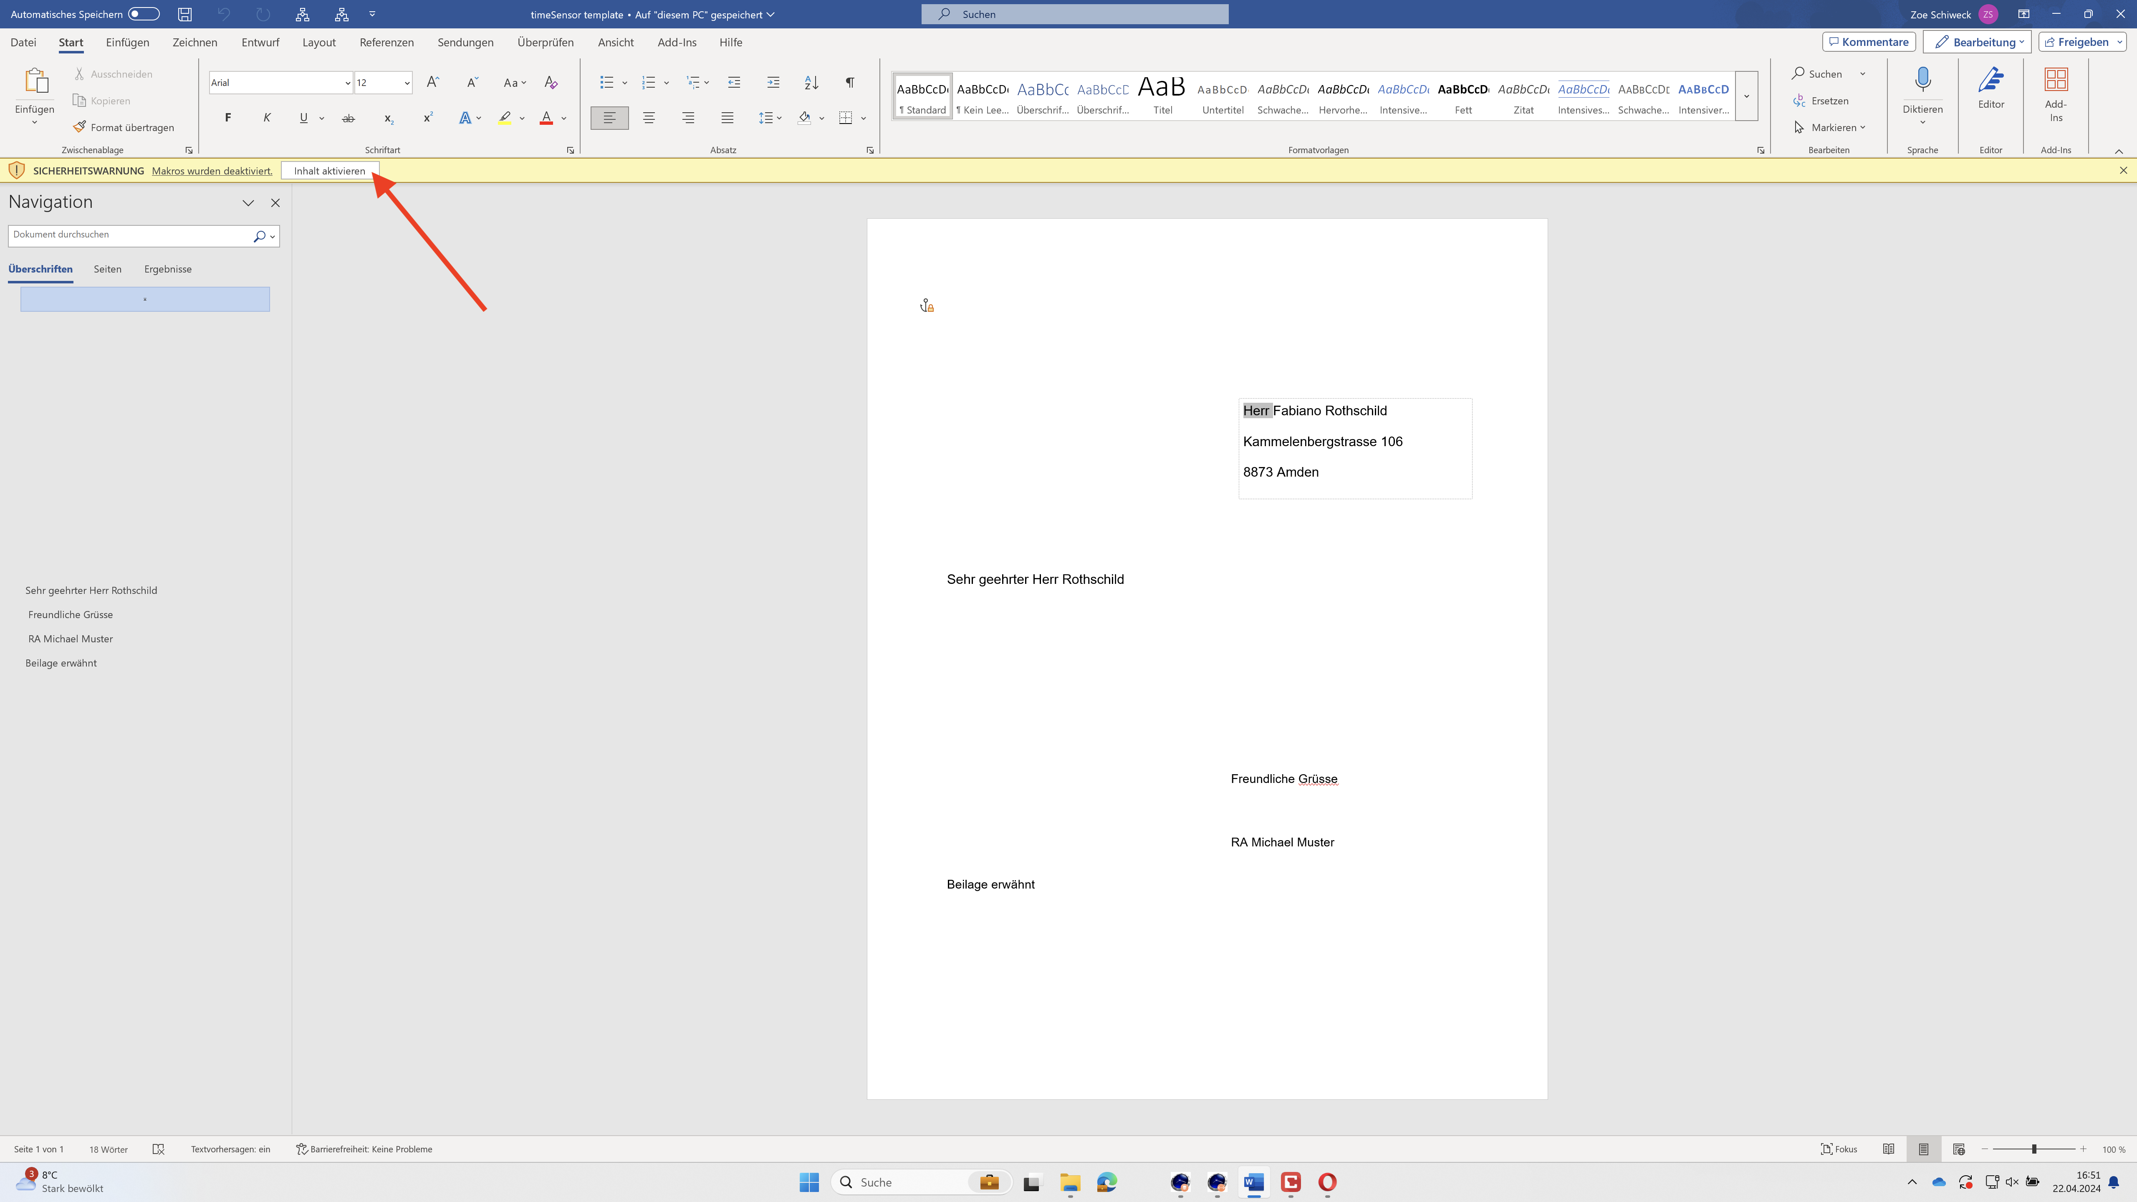Select heading Beilage erwähnt in Navigation
Viewport: 2137px width, 1202px height.
(x=61, y=663)
